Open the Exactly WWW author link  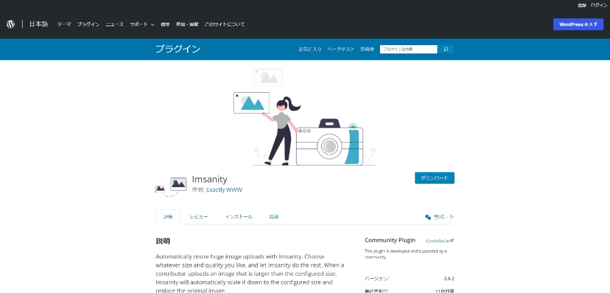(224, 190)
